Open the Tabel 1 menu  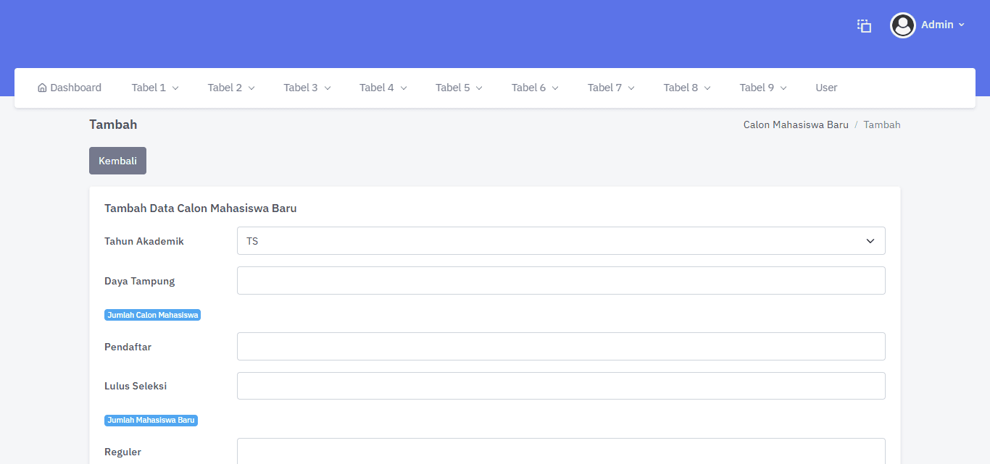tap(155, 88)
